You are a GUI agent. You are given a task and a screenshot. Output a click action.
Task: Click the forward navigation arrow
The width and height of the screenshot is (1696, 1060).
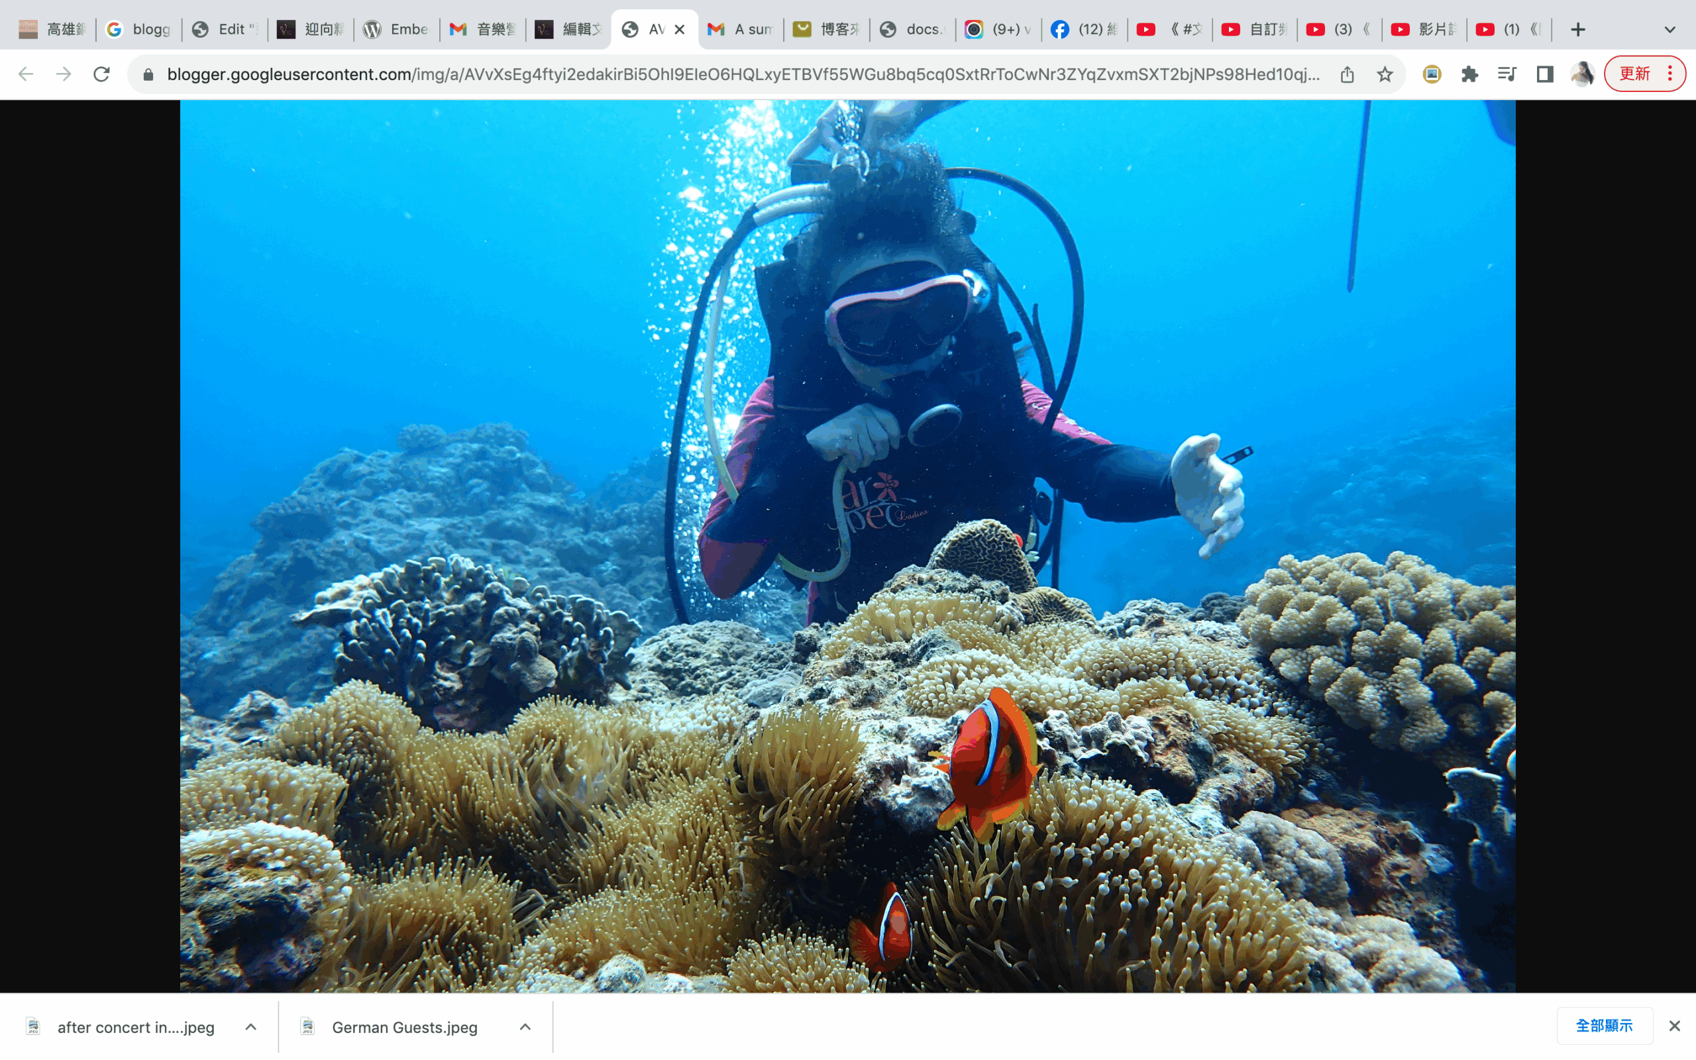pos(64,74)
